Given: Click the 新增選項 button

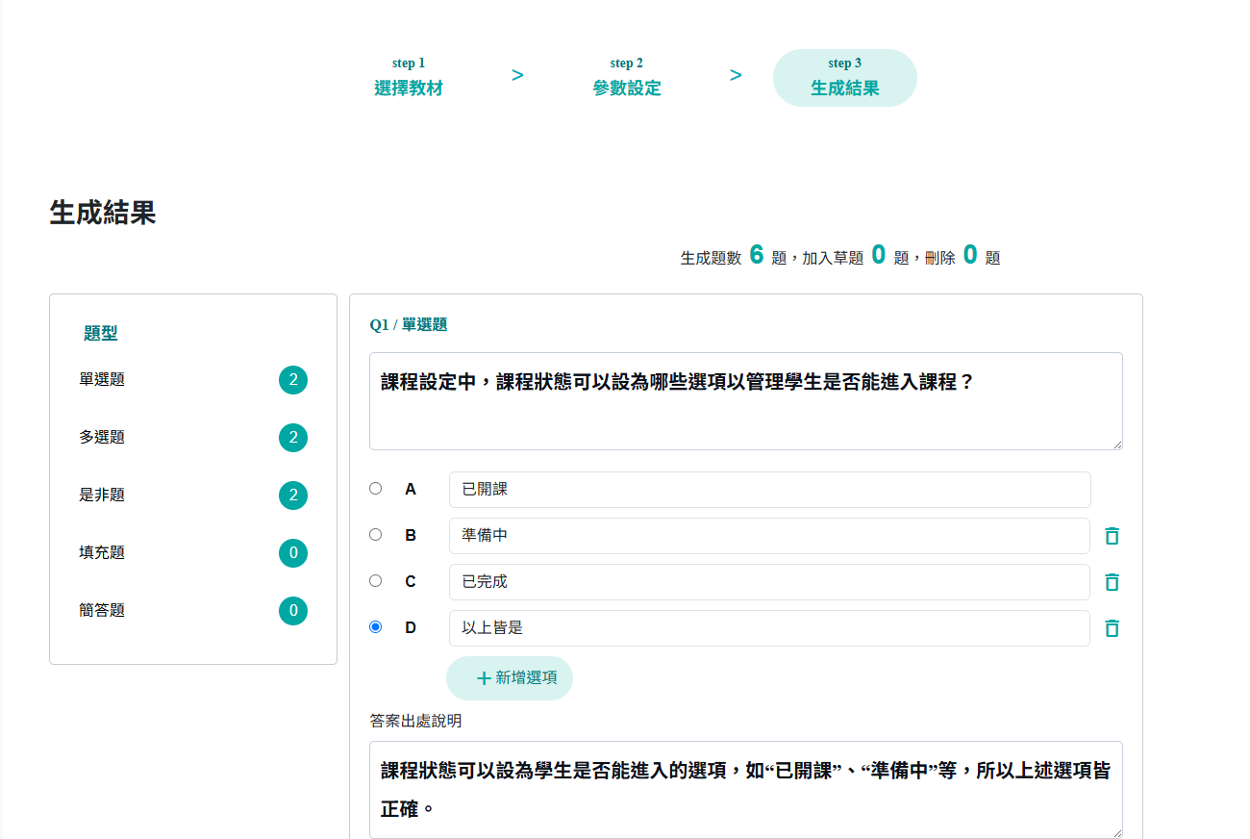Looking at the screenshot, I should 510,678.
